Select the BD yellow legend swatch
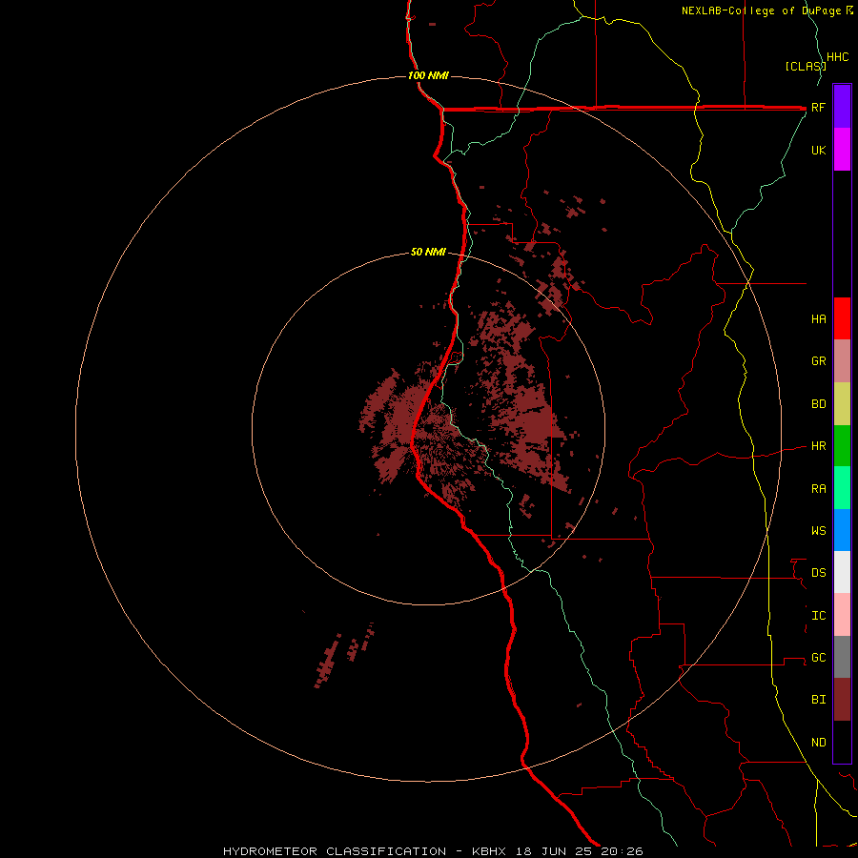The width and height of the screenshot is (858, 858). pos(842,404)
